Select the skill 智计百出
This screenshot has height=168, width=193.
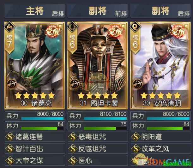click(x=35, y=148)
